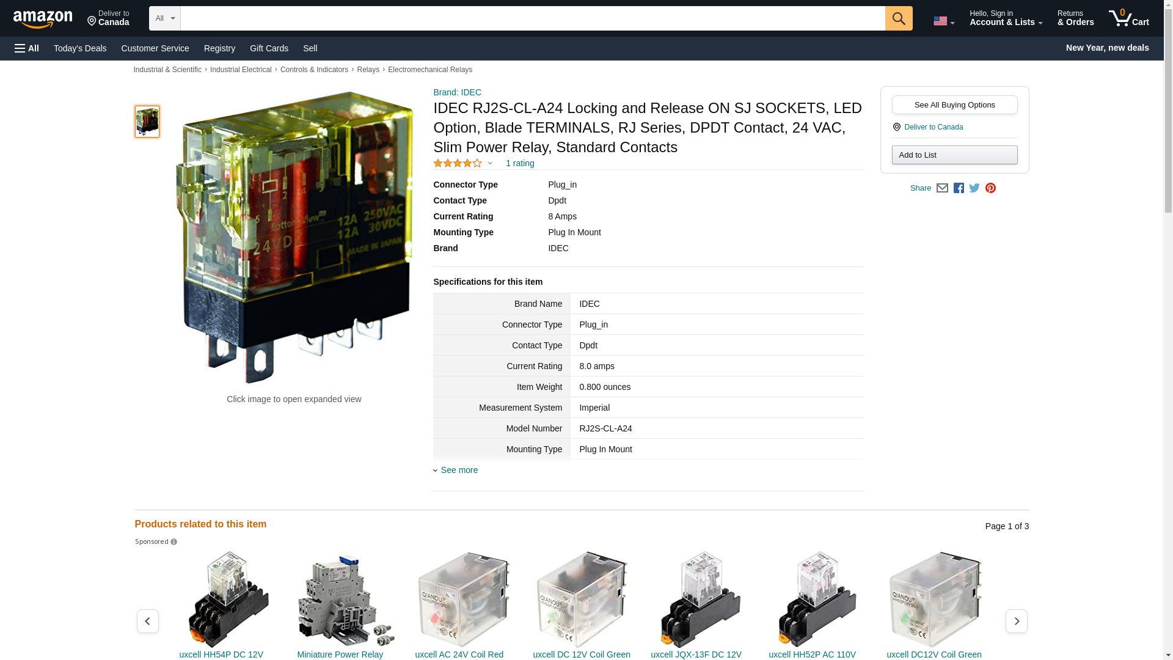This screenshot has width=1173, height=660.
Task: Select the relay product thumbnail image
Action: 147,121
